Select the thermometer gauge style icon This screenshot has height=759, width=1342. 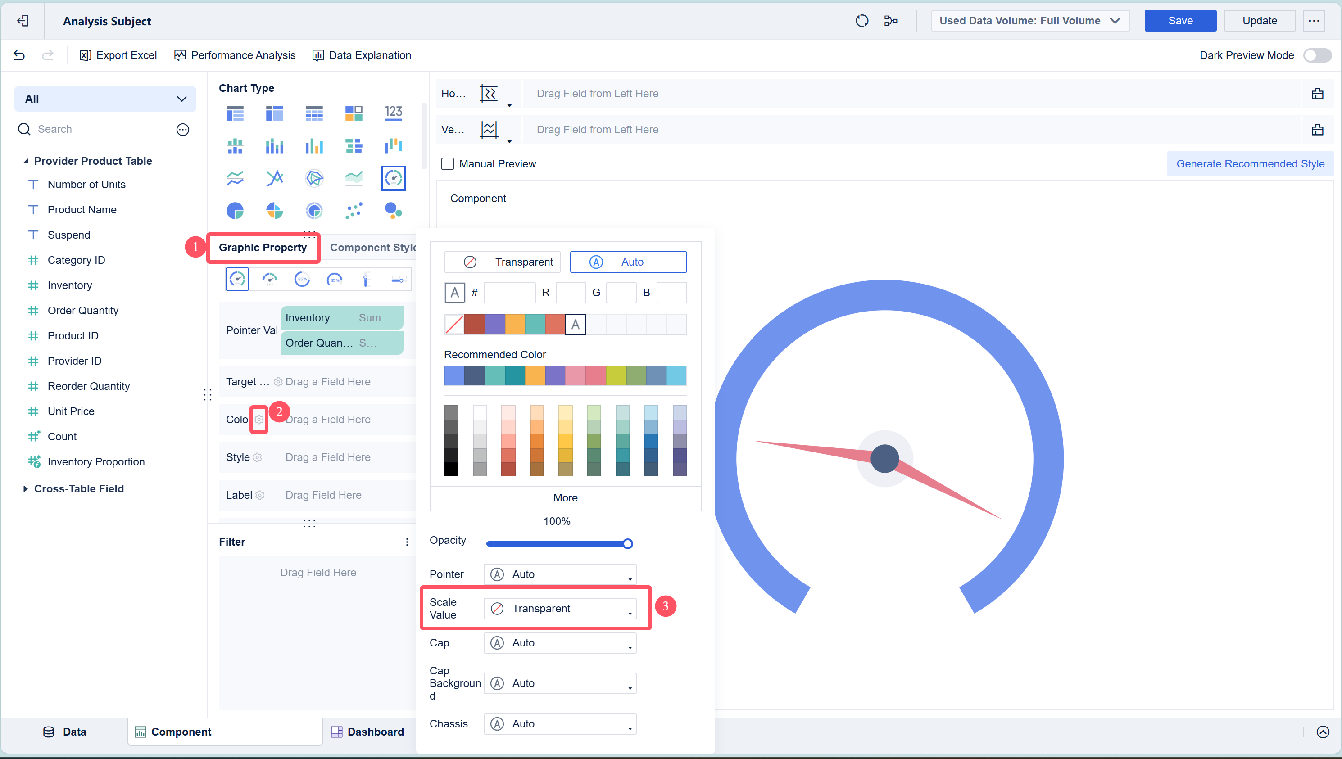(x=366, y=280)
